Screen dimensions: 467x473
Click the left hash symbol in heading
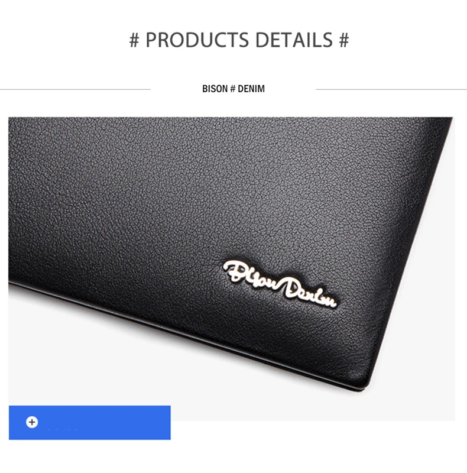134,40
